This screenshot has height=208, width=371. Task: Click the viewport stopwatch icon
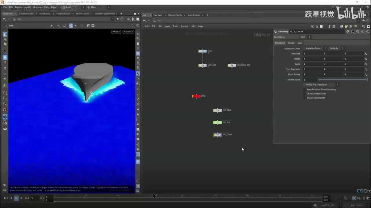pos(88,26)
